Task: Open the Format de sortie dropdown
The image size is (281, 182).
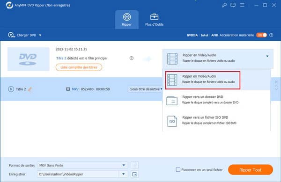Action: 82,165
